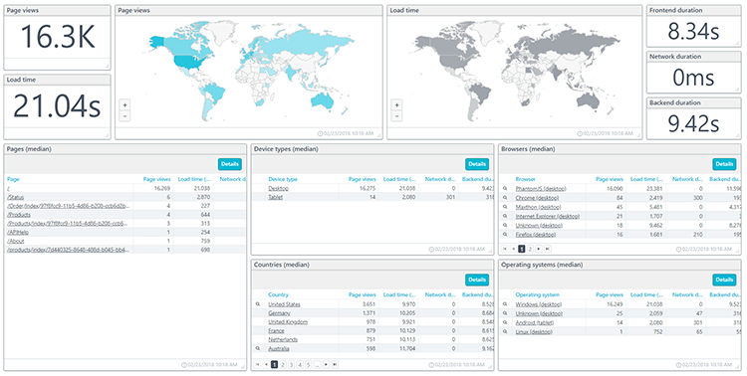Viewport: 747px width, 376px height.
Task: Open Details for Pages (median) panel
Action: click(x=230, y=164)
